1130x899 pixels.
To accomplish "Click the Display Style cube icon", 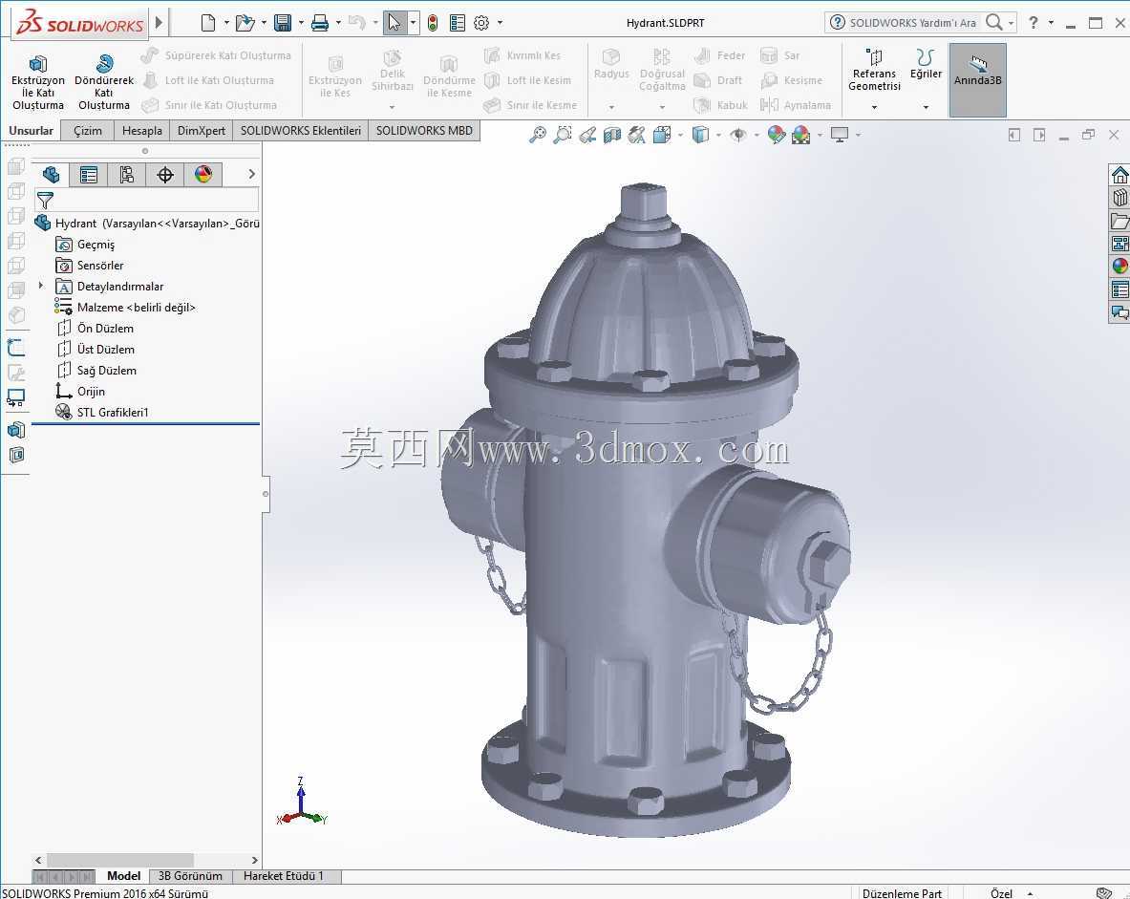I will 700,135.
